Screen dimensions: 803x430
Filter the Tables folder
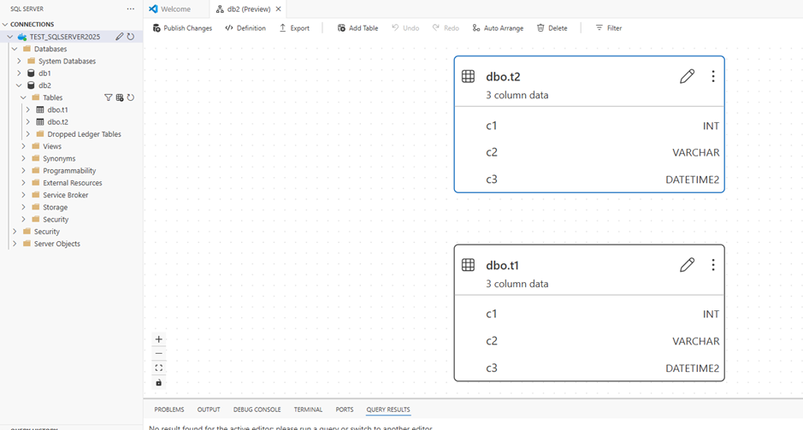[x=108, y=97]
